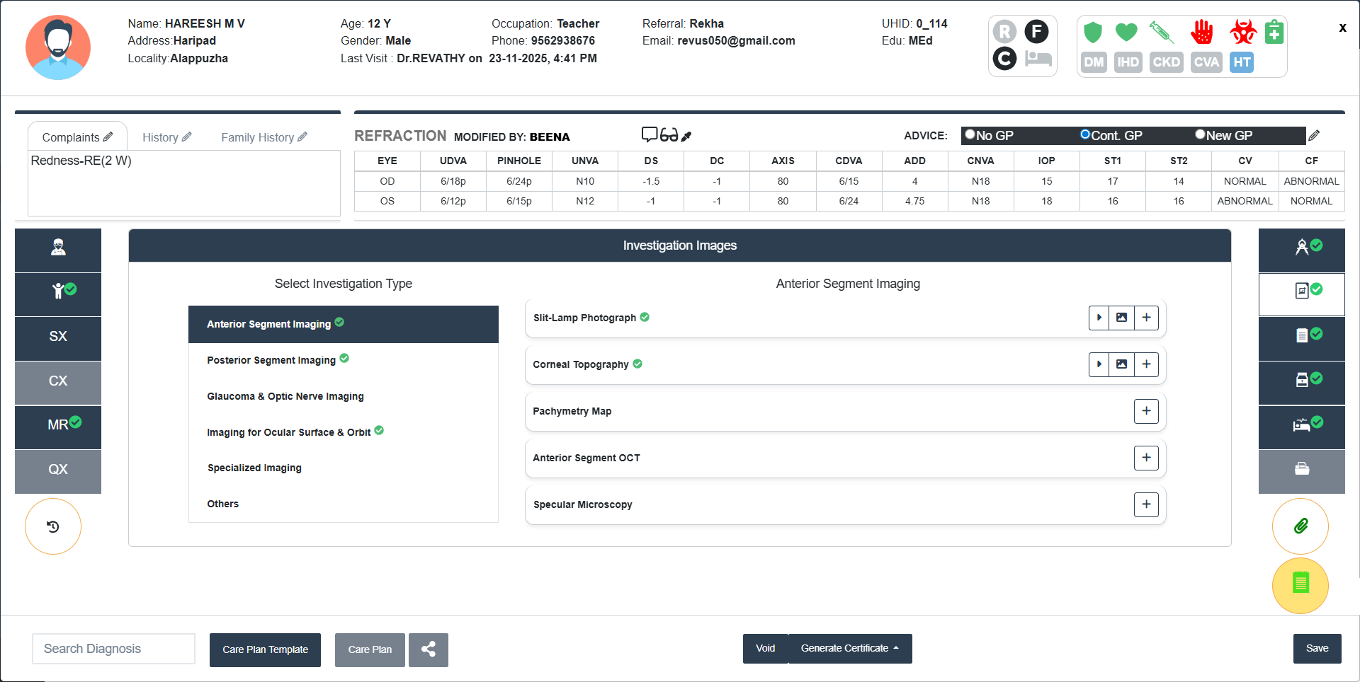Screen dimensions: 1360x682
Task: Click the eyeglasses icon in Refraction header
Action: coord(669,135)
